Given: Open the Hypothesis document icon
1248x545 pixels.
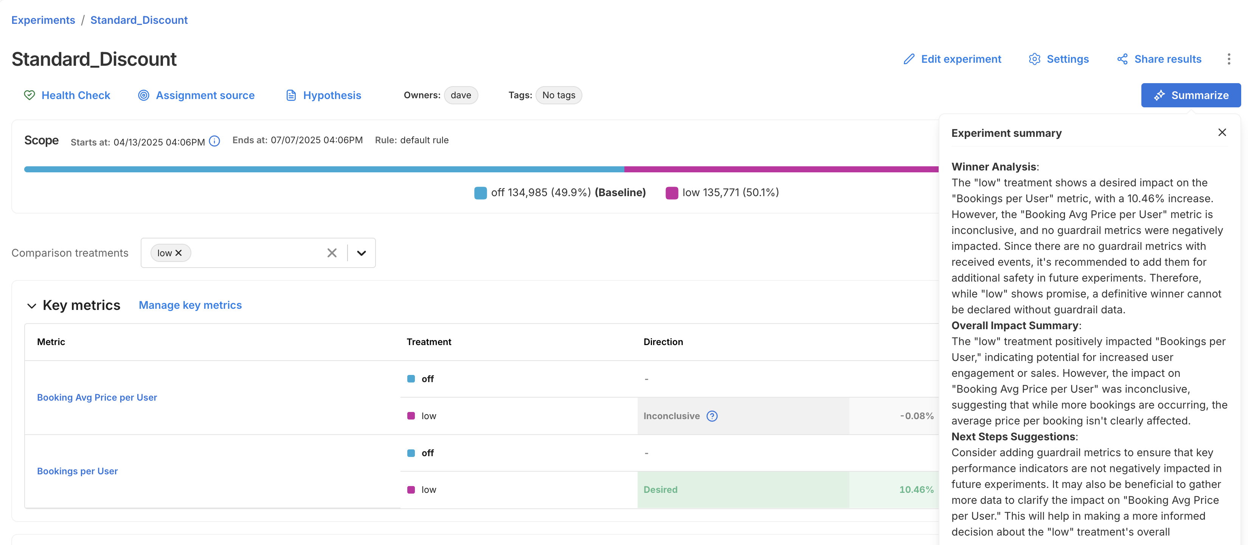Looking at the screenshot, I should point(291,95).
